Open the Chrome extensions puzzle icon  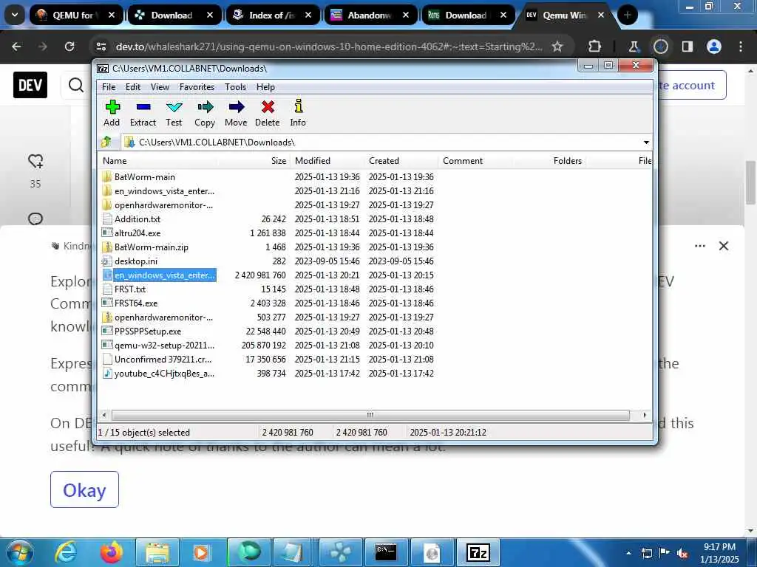pos(594,47)
